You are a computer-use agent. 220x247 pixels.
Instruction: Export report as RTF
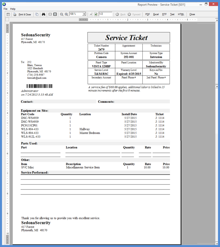point(164,14)
